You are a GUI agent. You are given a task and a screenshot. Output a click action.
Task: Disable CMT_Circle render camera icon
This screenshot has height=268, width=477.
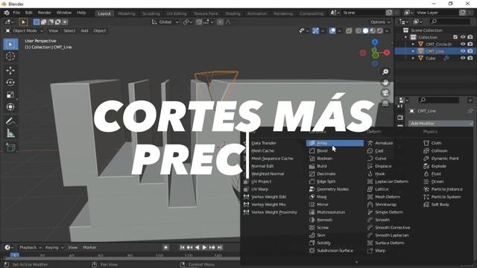click(x=470, y=44)
